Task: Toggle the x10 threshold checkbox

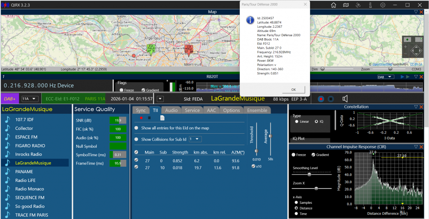Action: click(x=253, y=166)
